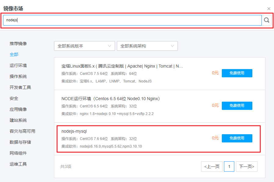Viewport: 274px width, 182px height.
Task: Select 建站系统 category
Action: 18,120
